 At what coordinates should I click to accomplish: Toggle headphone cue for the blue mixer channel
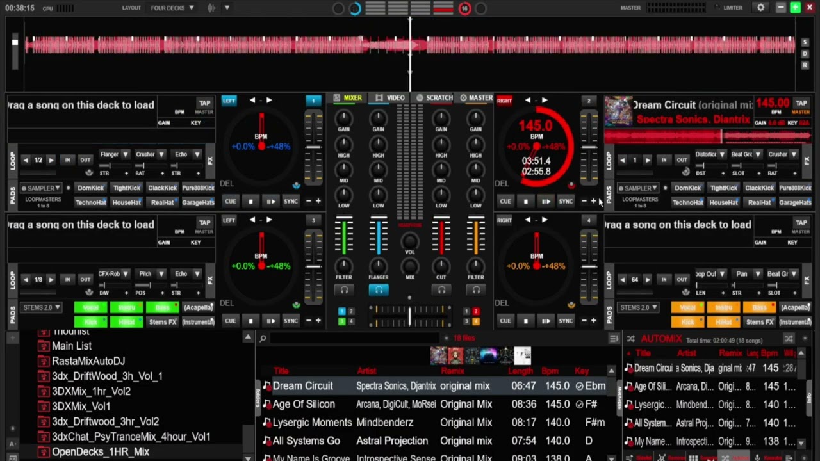click(379, 290)
